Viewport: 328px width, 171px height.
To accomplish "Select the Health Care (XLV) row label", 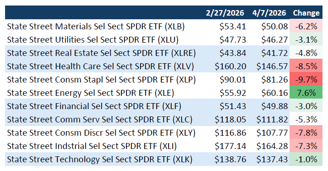I will pos(100,66).
